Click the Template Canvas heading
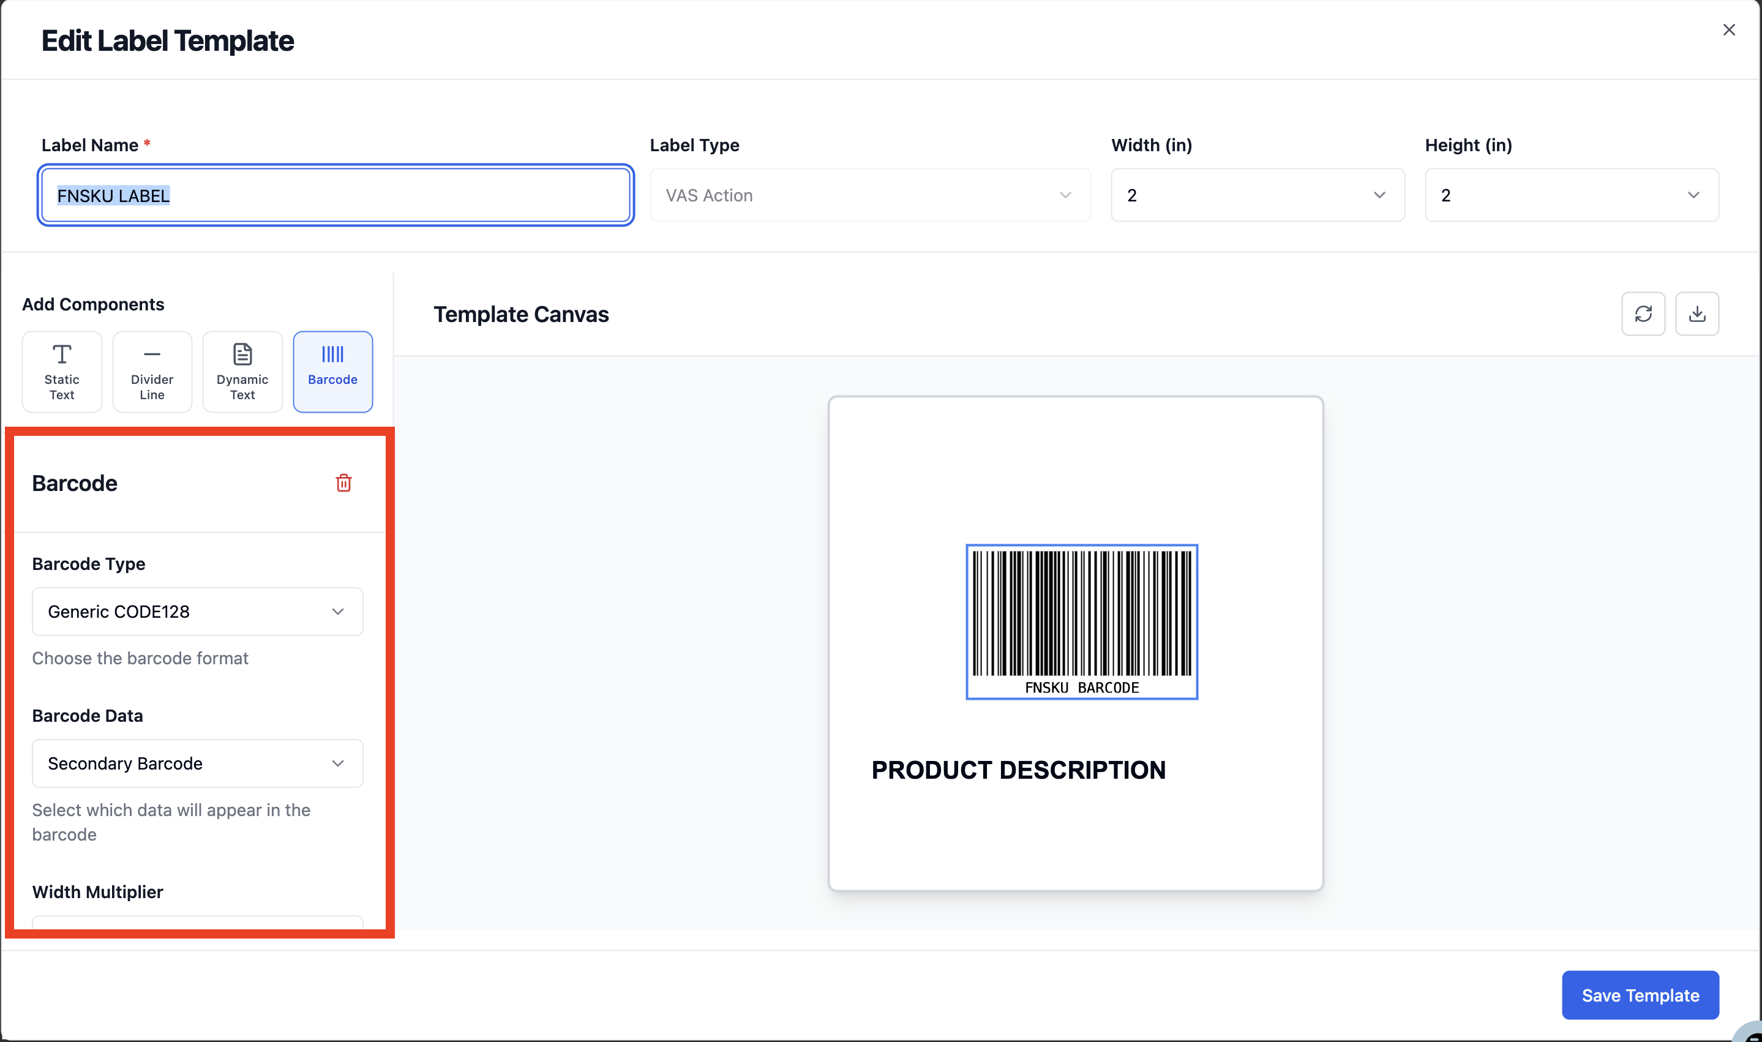Screen dimensions: 1762x1042 click(x=521, y=314)
